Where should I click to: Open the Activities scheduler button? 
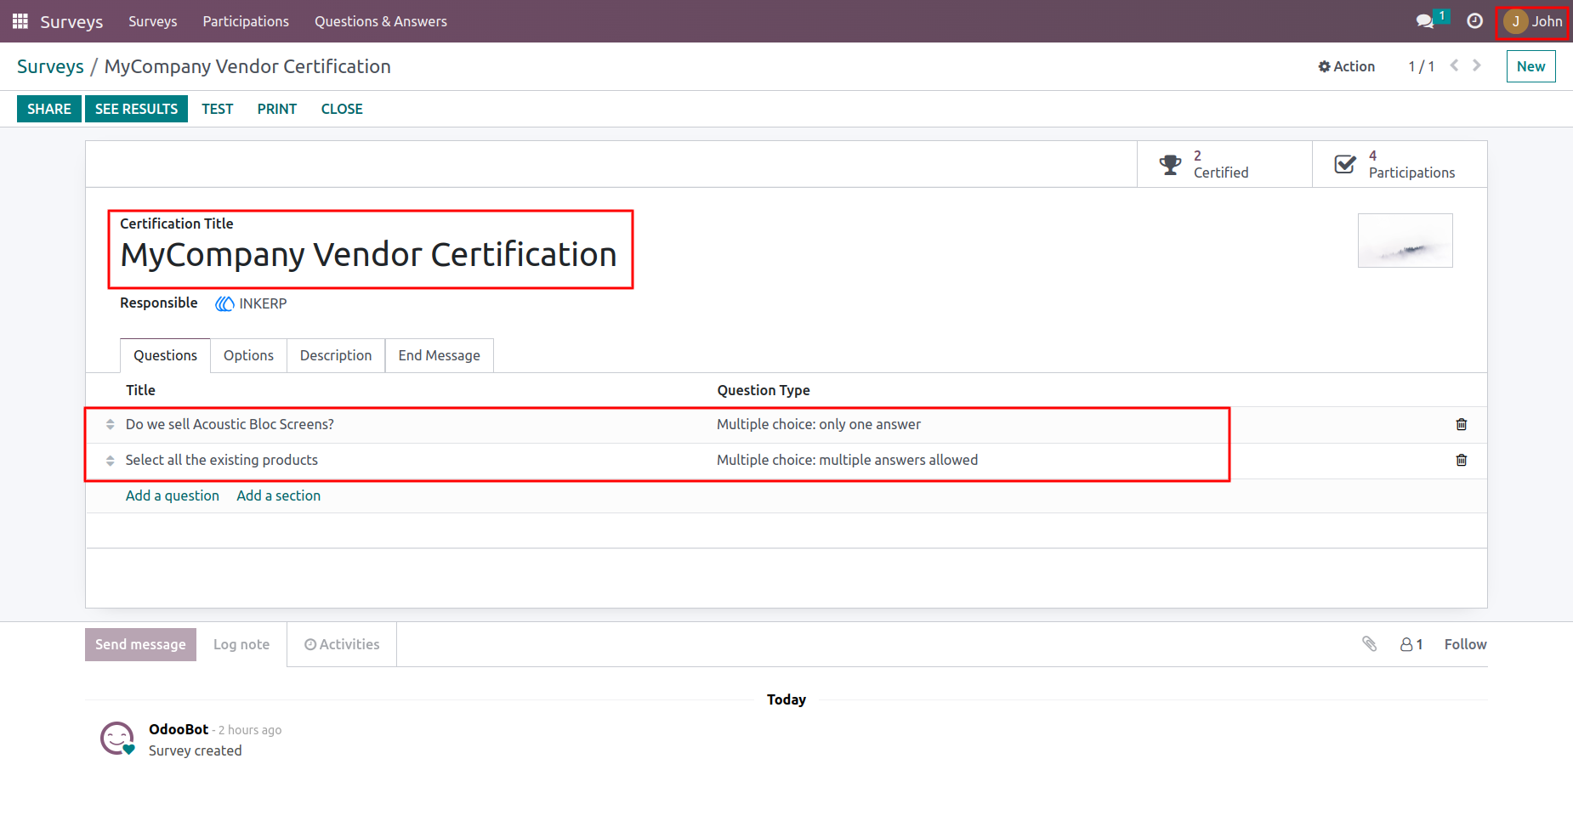(342, 644)
